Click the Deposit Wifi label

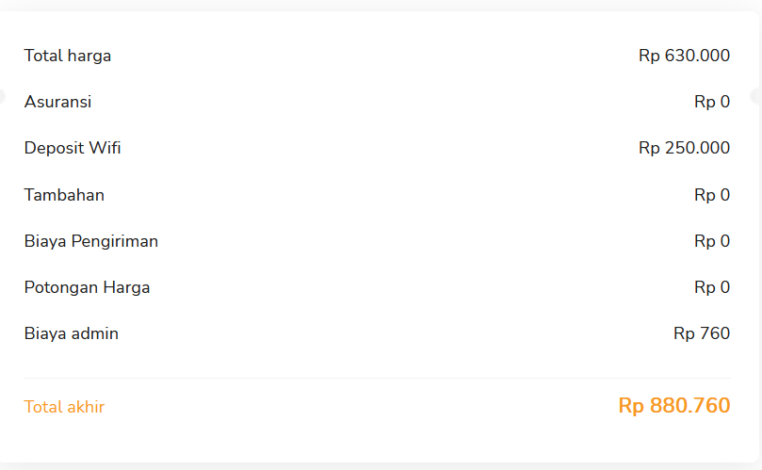tap(73, 148)
